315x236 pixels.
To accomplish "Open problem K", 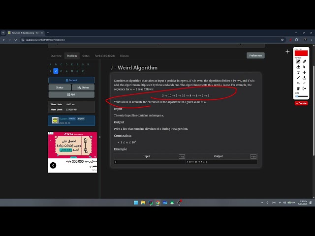I will [61, 71].
